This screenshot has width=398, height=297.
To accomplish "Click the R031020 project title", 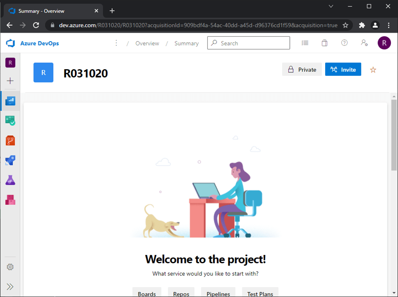I will click(86, 73).
